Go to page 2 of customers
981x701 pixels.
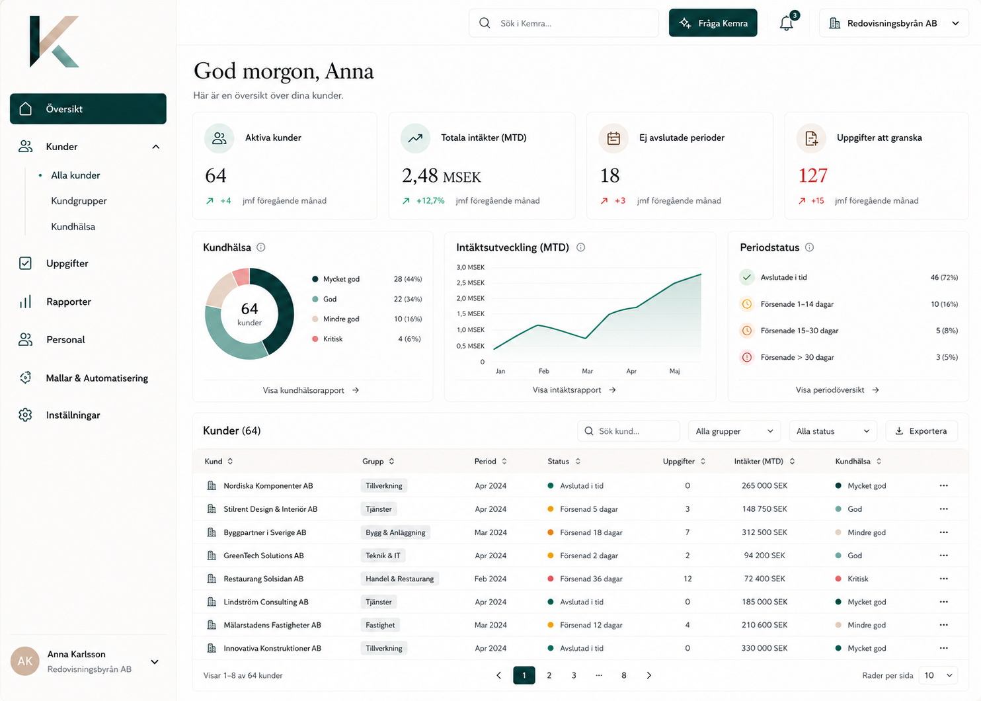tap(549, 675)
